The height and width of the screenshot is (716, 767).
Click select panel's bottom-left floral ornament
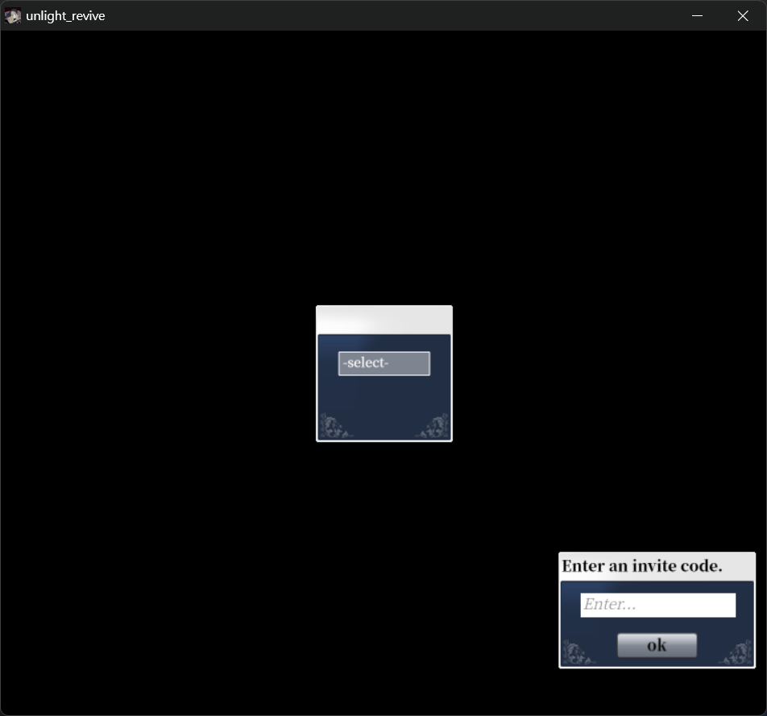[x=335, y=426]
